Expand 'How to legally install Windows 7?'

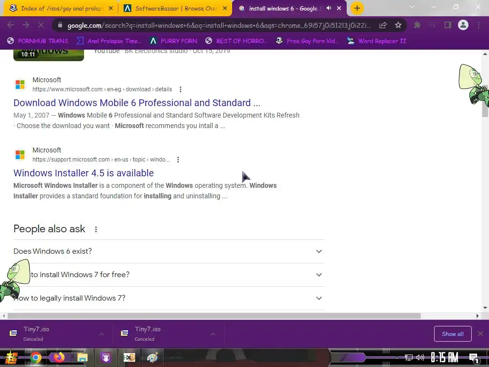(x=169, y=298)
